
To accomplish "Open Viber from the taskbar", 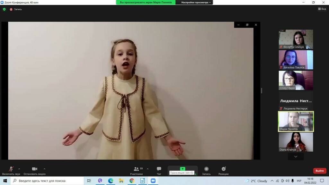I will (x=100, y=181).
